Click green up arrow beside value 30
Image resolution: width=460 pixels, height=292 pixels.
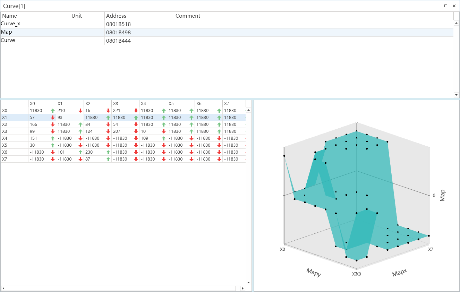(53, 145)
